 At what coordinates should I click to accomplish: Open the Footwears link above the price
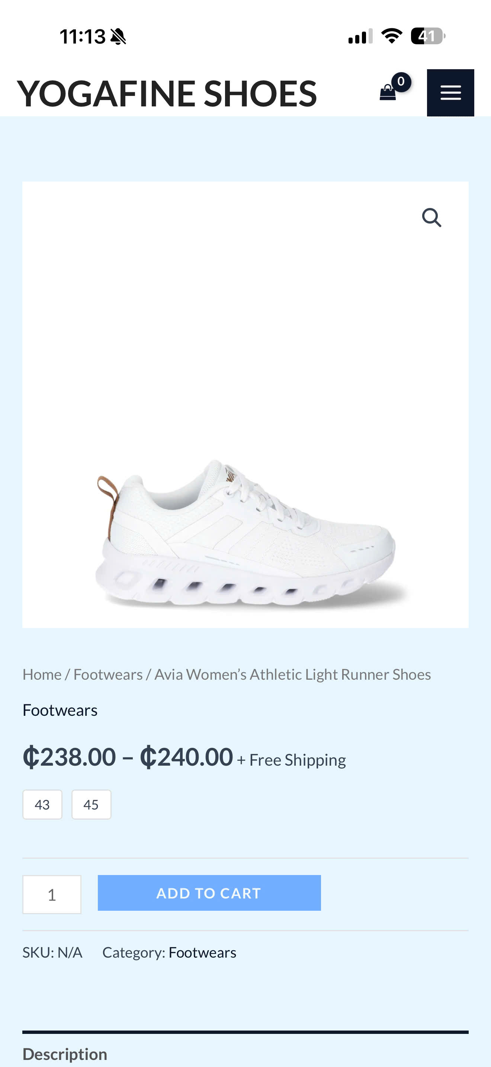tap(60, 710)
